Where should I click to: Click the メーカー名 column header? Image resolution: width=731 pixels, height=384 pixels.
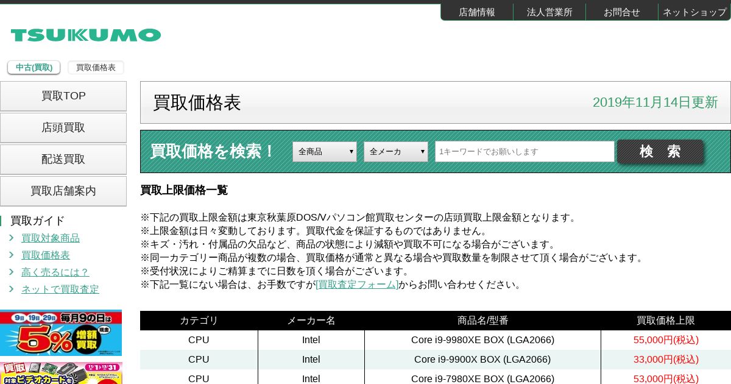[311, 321]
